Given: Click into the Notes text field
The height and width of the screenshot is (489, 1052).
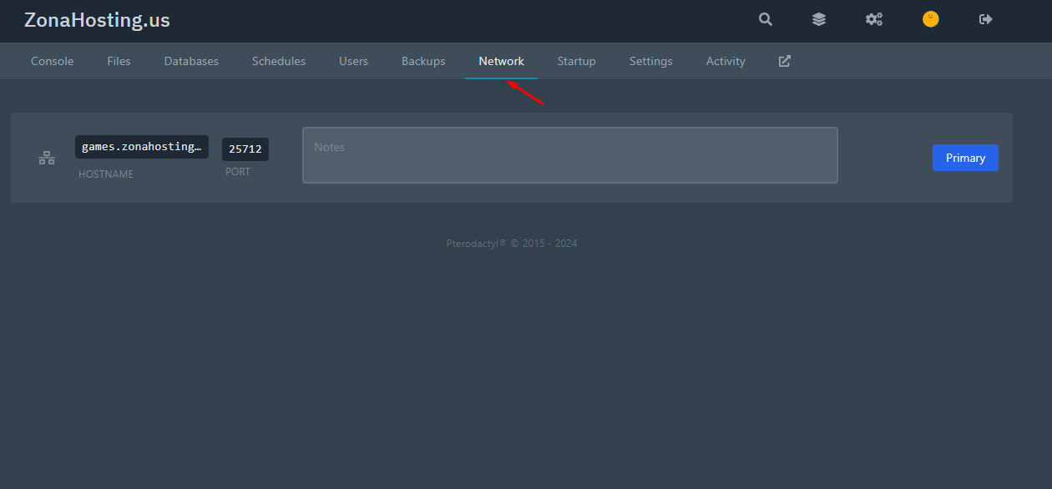Looking at the screenshot, I should click(569, 155).
